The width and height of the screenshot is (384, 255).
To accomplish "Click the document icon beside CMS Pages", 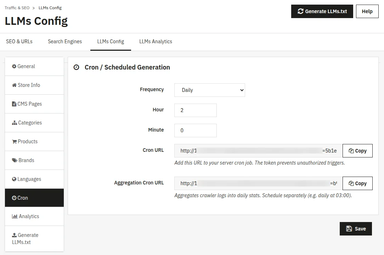I will [x=14, y=104].
